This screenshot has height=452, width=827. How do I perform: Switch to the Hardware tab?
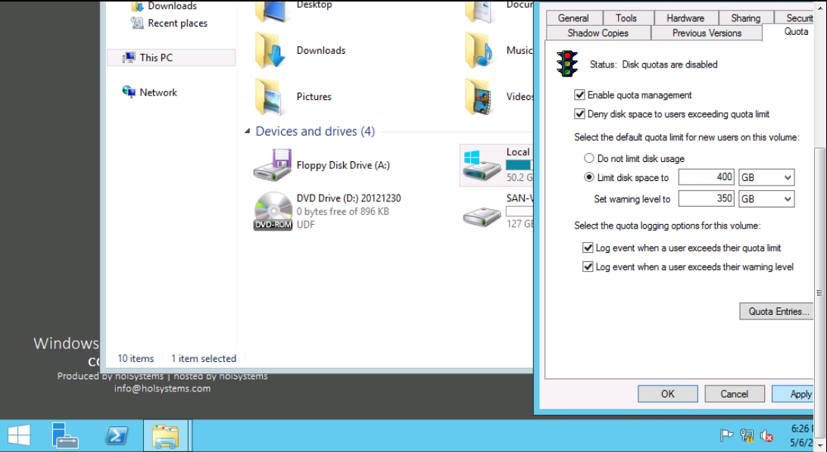[685, 18]
